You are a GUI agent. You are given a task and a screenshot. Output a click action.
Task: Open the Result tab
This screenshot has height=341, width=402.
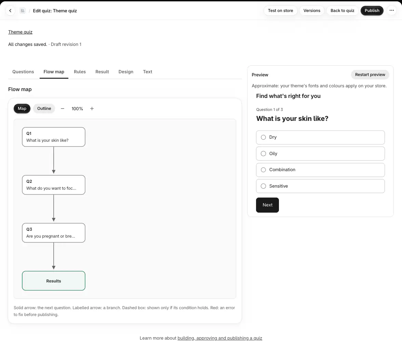pyautogui.click(x=102, y=72)
